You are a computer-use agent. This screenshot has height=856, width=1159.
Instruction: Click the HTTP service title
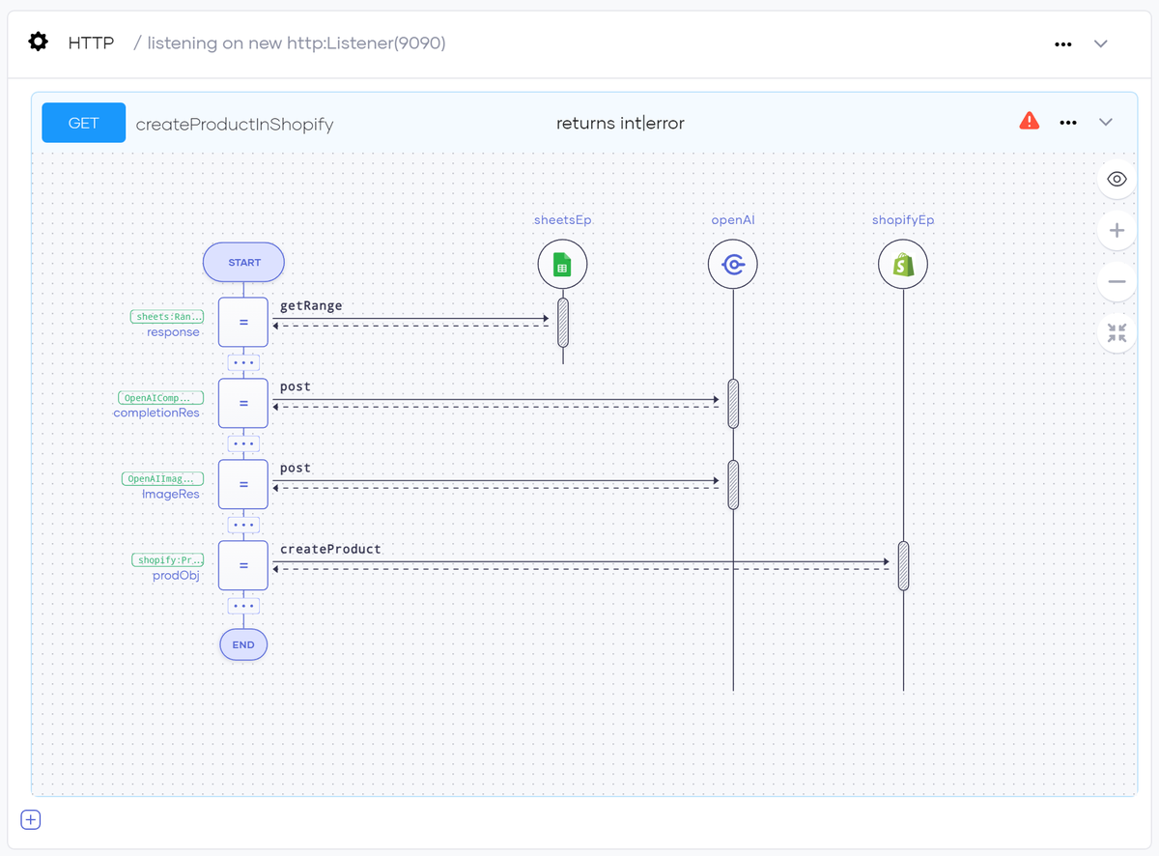pyautogui.click(x=91, y=43)
